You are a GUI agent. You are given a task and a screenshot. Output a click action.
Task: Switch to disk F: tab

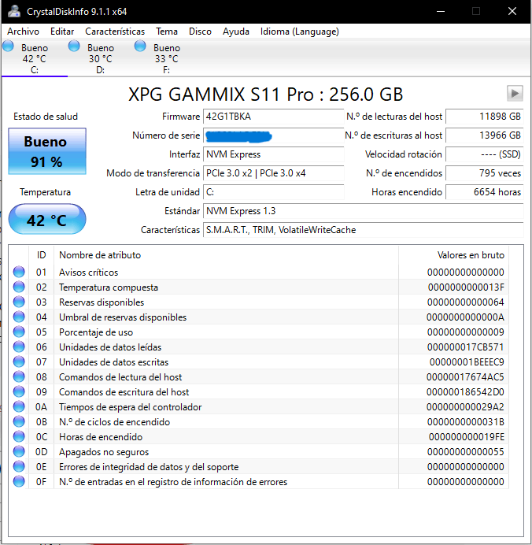point(167,58)
